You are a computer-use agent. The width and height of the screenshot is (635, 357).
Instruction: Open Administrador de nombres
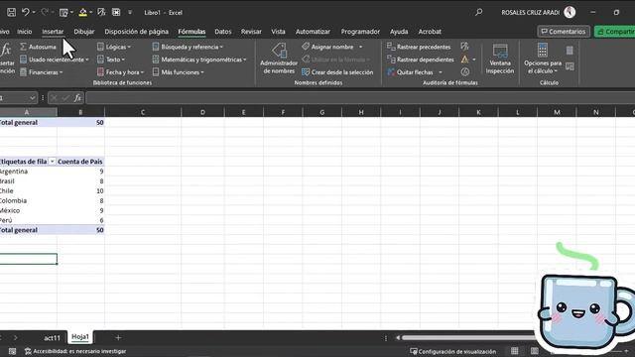click(279, 59)
